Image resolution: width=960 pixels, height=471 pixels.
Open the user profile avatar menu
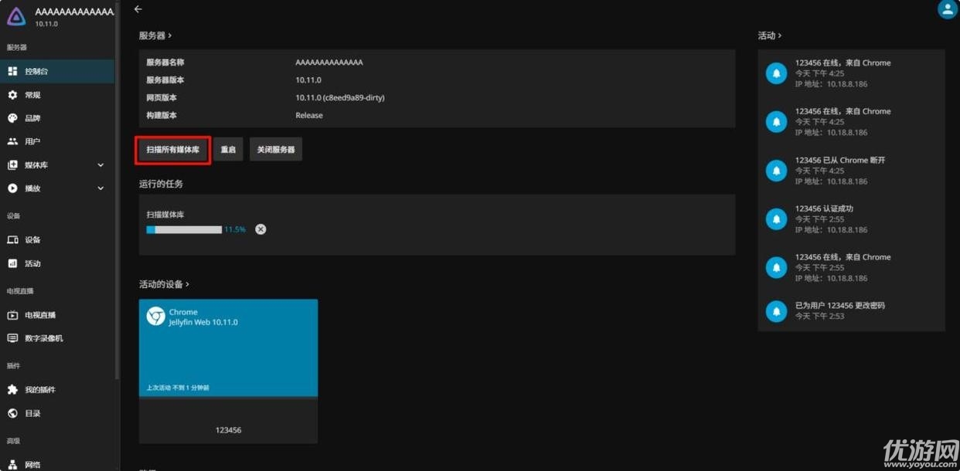click(x=947, y=9)
